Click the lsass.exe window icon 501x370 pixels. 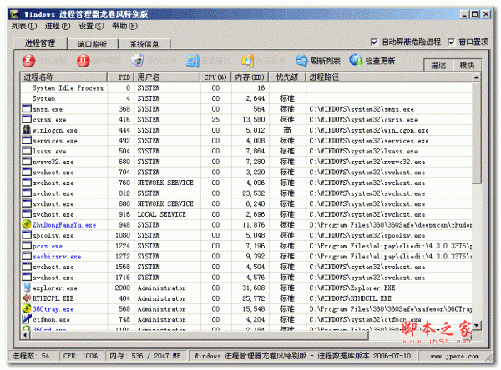(x=27, y=151)
